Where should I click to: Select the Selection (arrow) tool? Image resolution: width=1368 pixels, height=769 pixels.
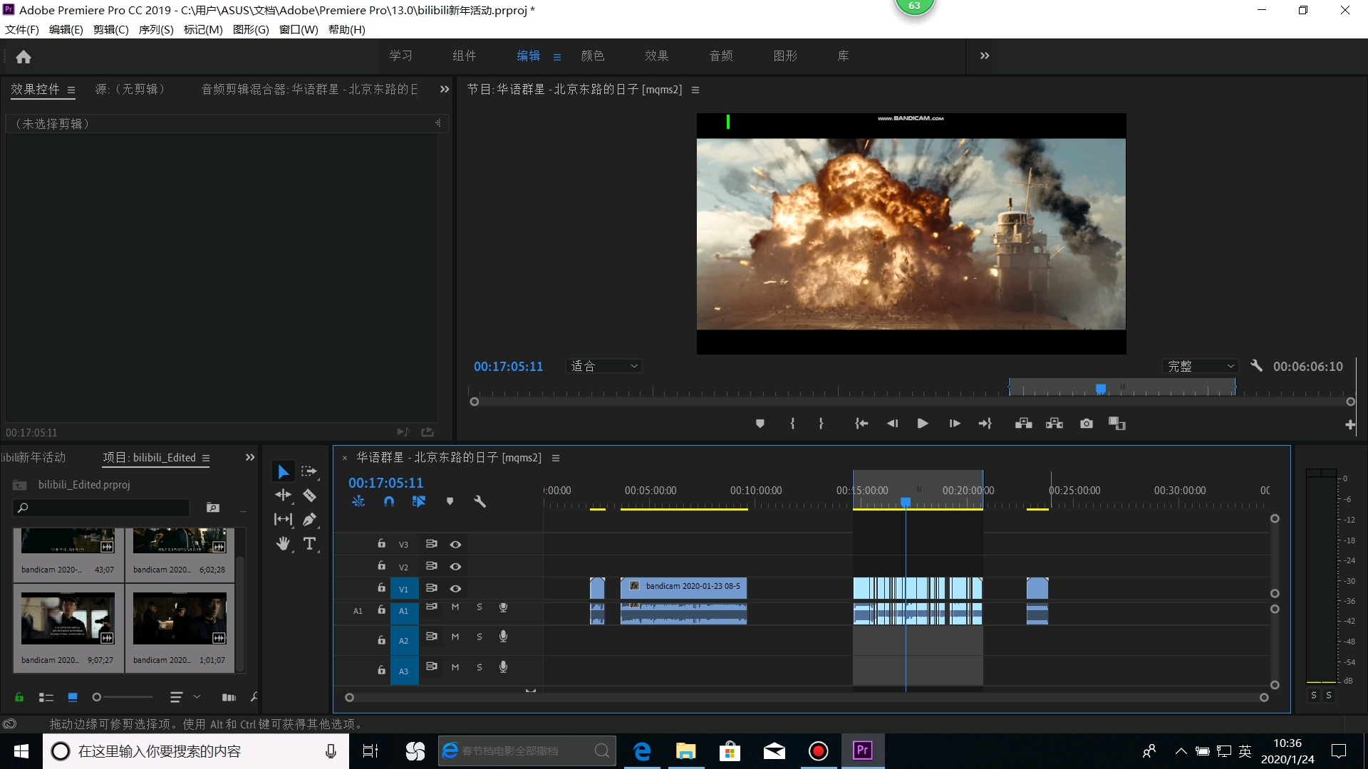(x=283, y=471)
